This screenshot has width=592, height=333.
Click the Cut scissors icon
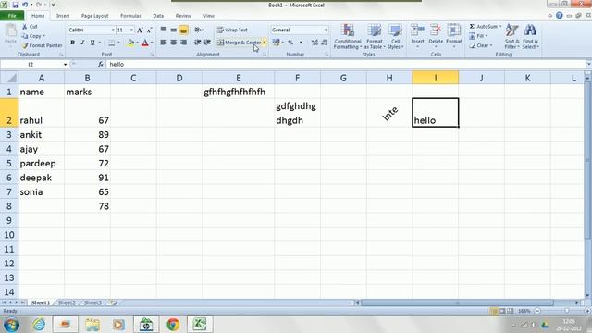pos(25,27)
